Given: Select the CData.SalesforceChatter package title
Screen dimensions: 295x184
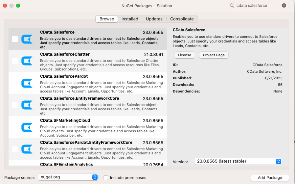Looking at the screenshot, I should 65,54.
